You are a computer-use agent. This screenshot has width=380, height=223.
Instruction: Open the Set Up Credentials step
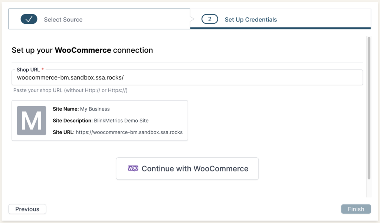250,20
